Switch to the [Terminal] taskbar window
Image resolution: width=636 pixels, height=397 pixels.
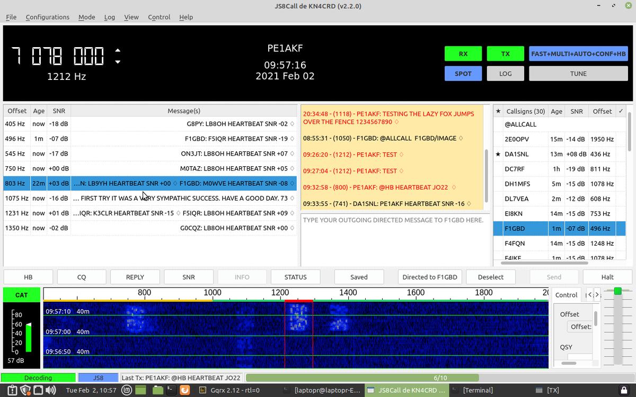point(478,390)
